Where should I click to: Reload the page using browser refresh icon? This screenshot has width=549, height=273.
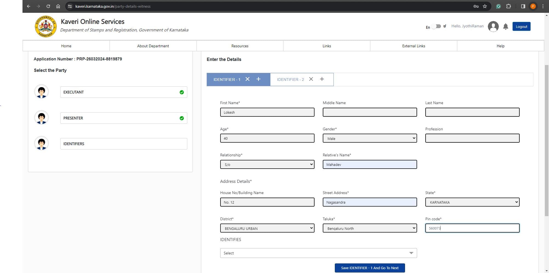tap(48, 6)
